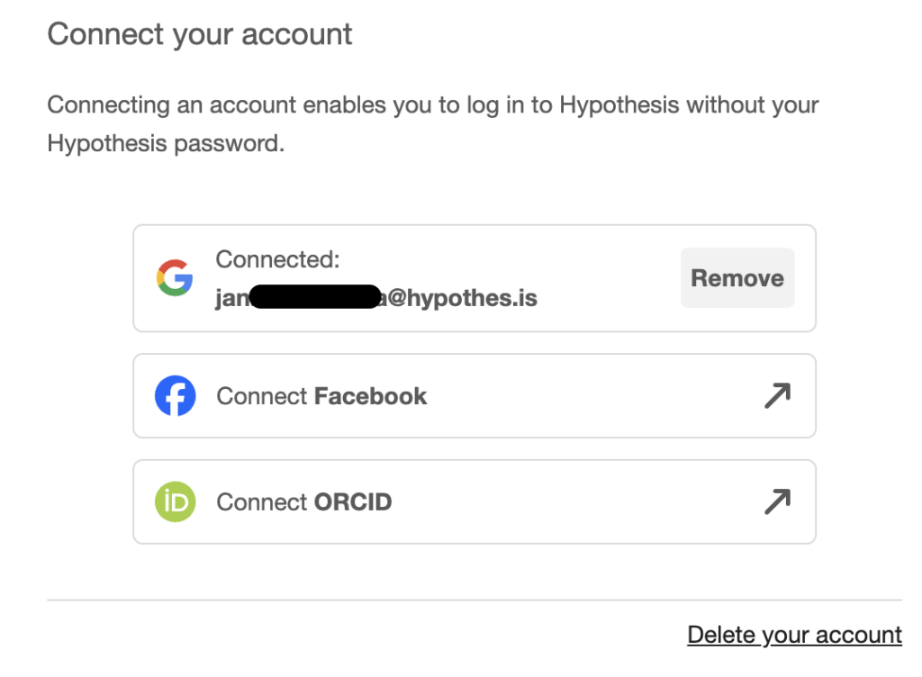The image size is (922, 677).
Task: Click the arrow icon on the Connect ORCID row
Action: [x=776, y=501]
